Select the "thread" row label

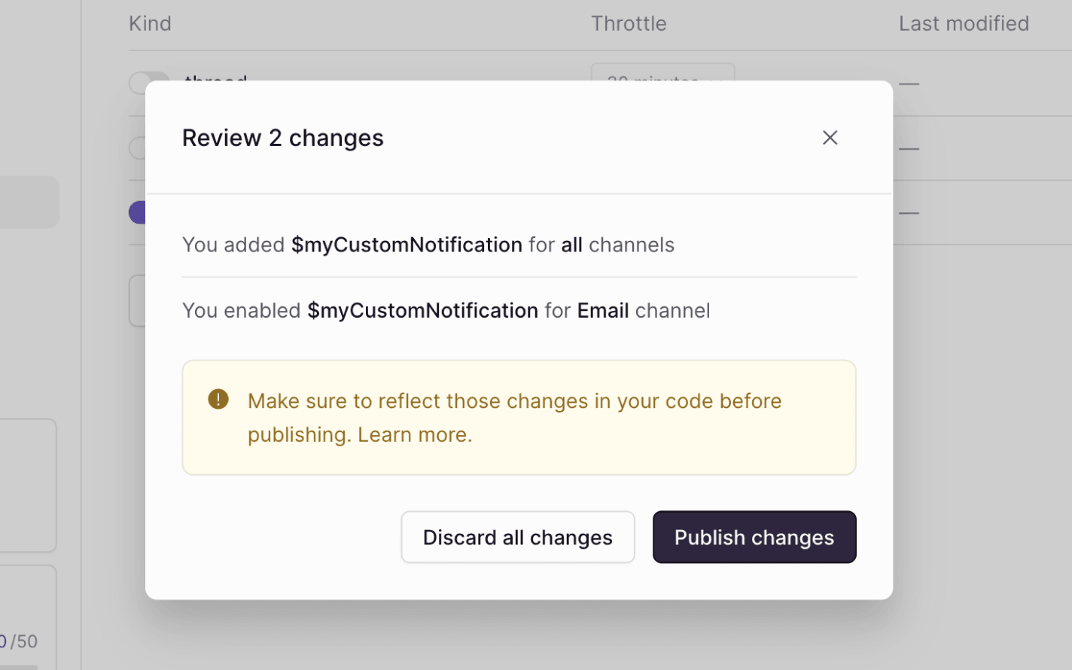[x=215, y=81]
